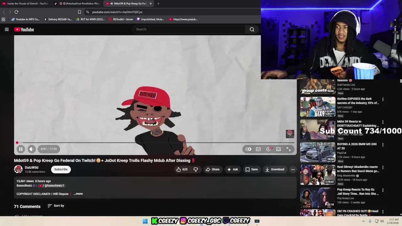Dislike the video
402x226 pixels.
tap(196, 169)
